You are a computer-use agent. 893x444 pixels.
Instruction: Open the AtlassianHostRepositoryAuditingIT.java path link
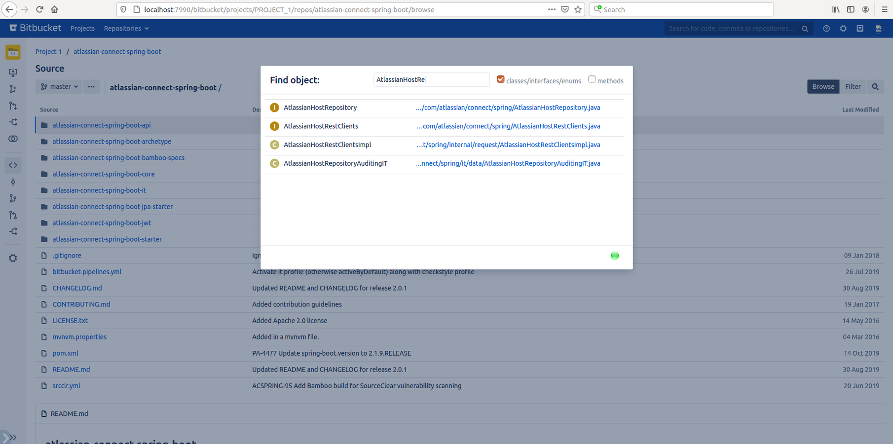click(x=508, y=164)
